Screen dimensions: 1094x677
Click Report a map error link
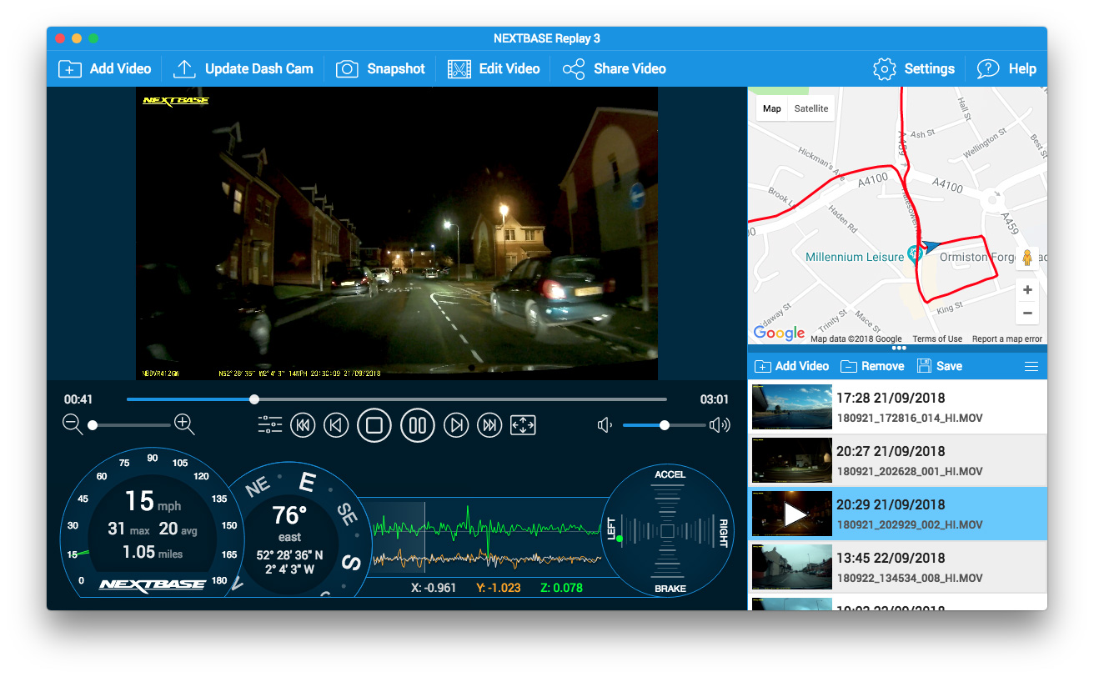[1007, 339]
